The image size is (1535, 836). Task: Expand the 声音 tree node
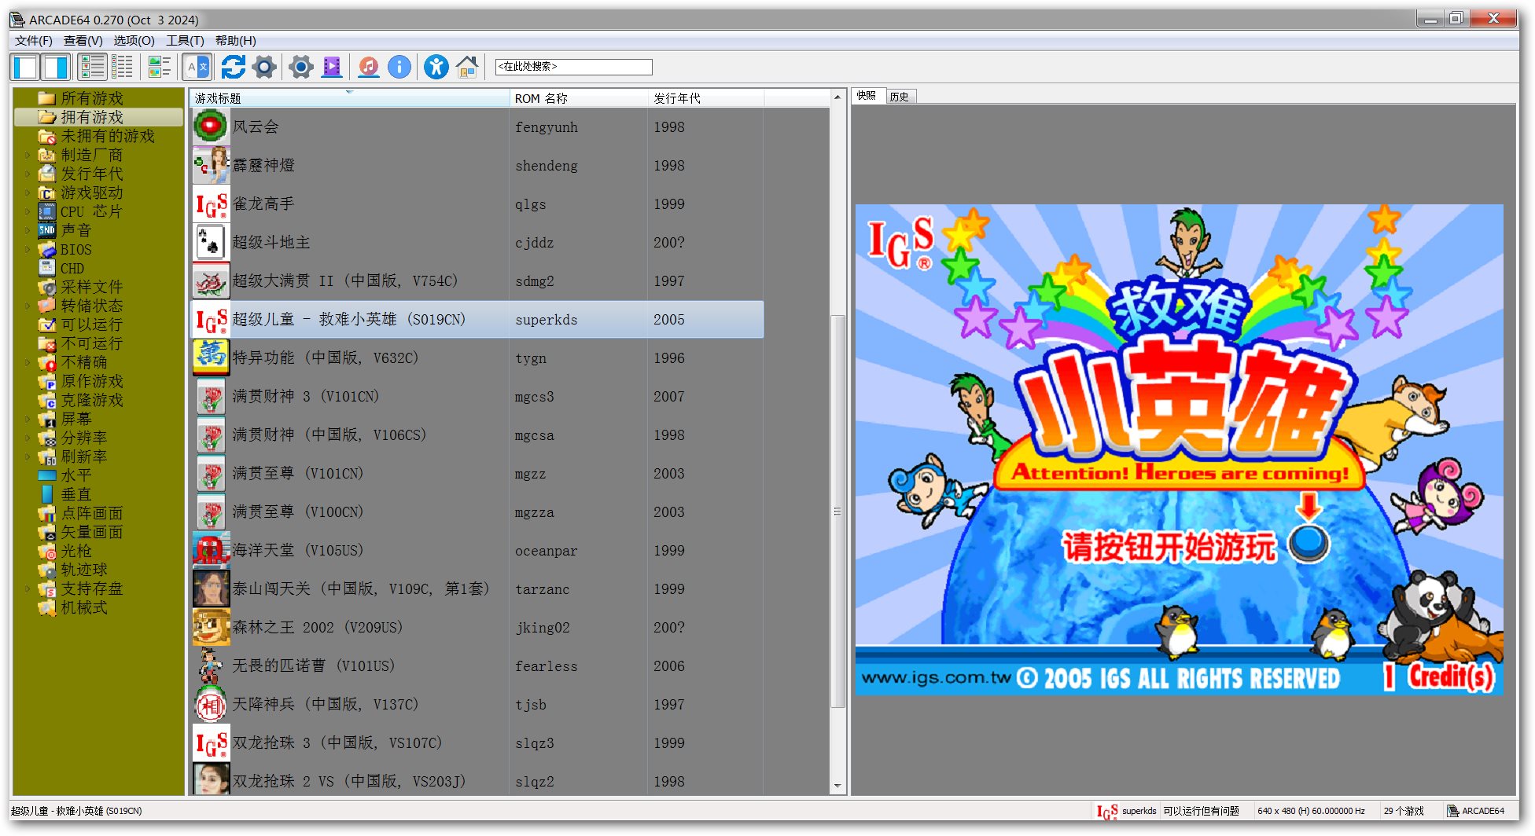tap(28, 230)
